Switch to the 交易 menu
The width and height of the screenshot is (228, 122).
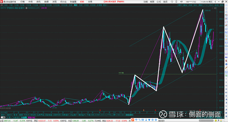90,2
